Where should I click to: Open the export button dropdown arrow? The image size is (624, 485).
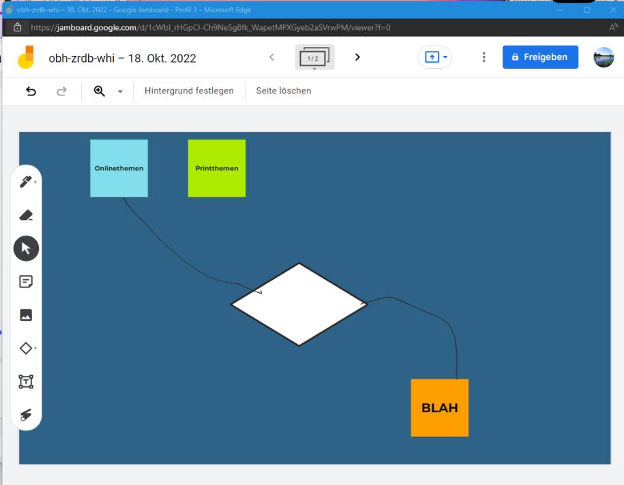pyautogui.click(x=444, y=57)
